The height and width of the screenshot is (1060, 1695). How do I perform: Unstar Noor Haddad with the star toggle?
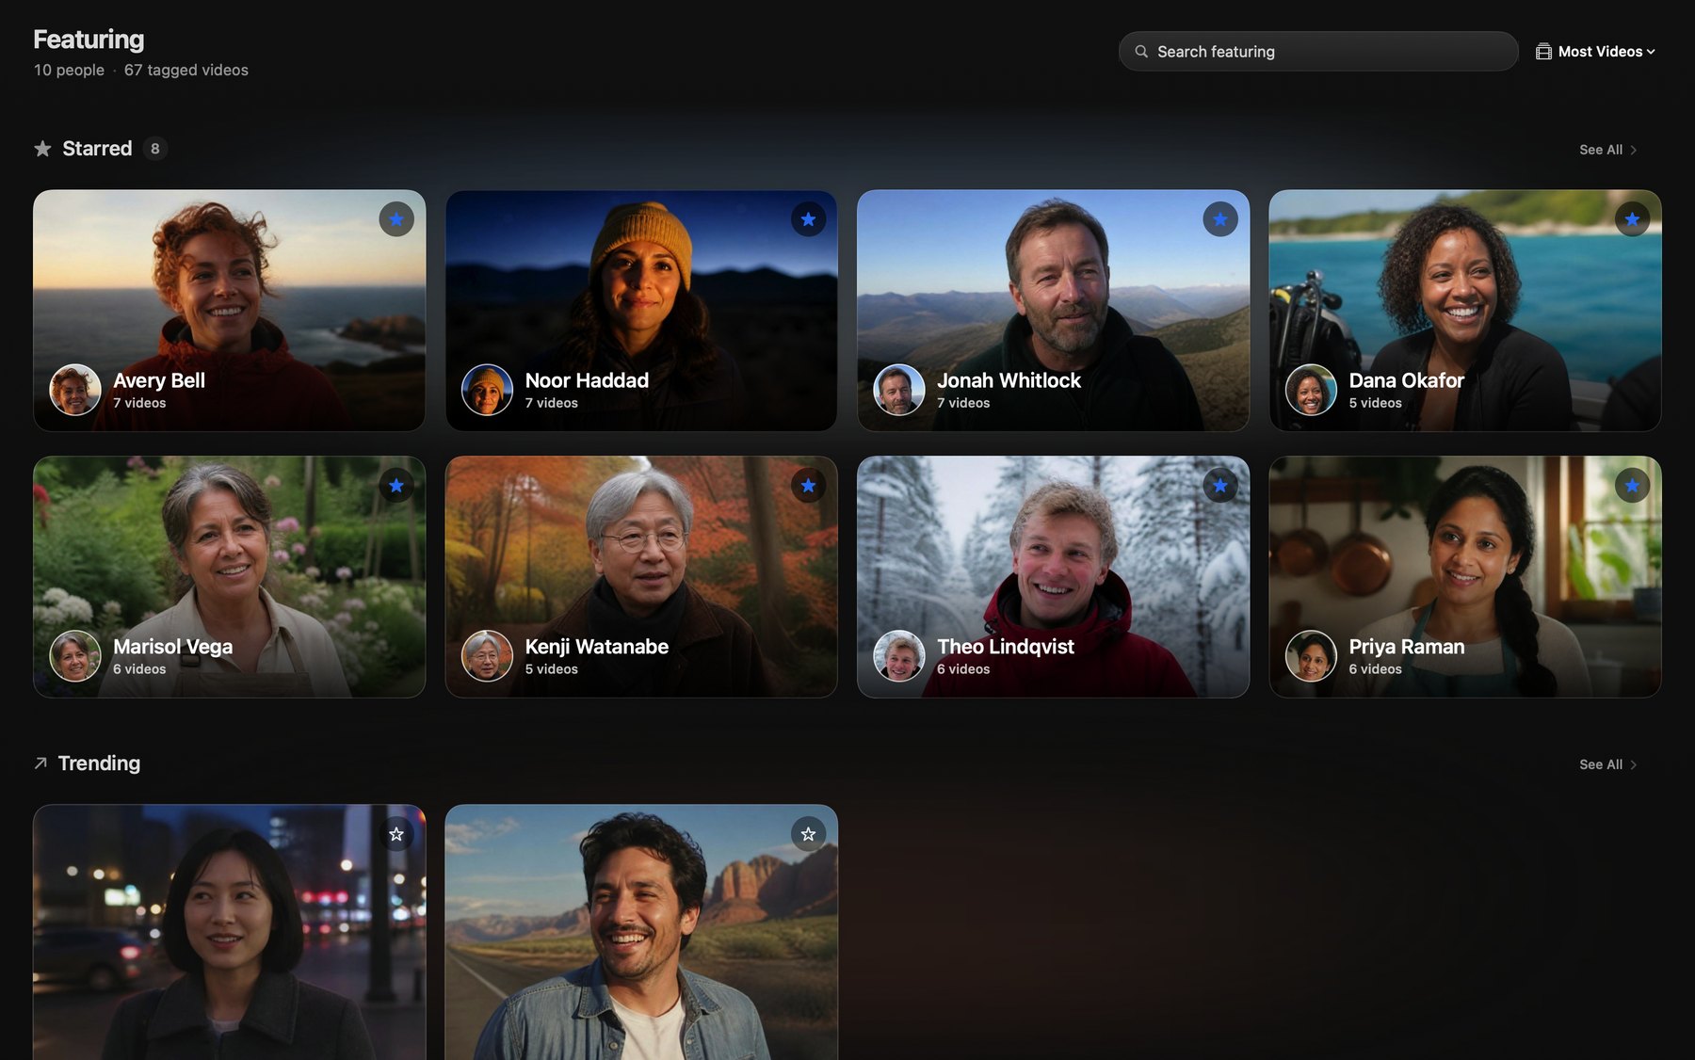tap(808, 219)
